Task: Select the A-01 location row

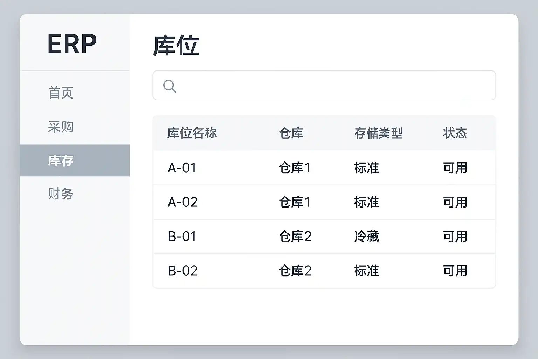Action: pyautogui.click(x=182, y=168)
